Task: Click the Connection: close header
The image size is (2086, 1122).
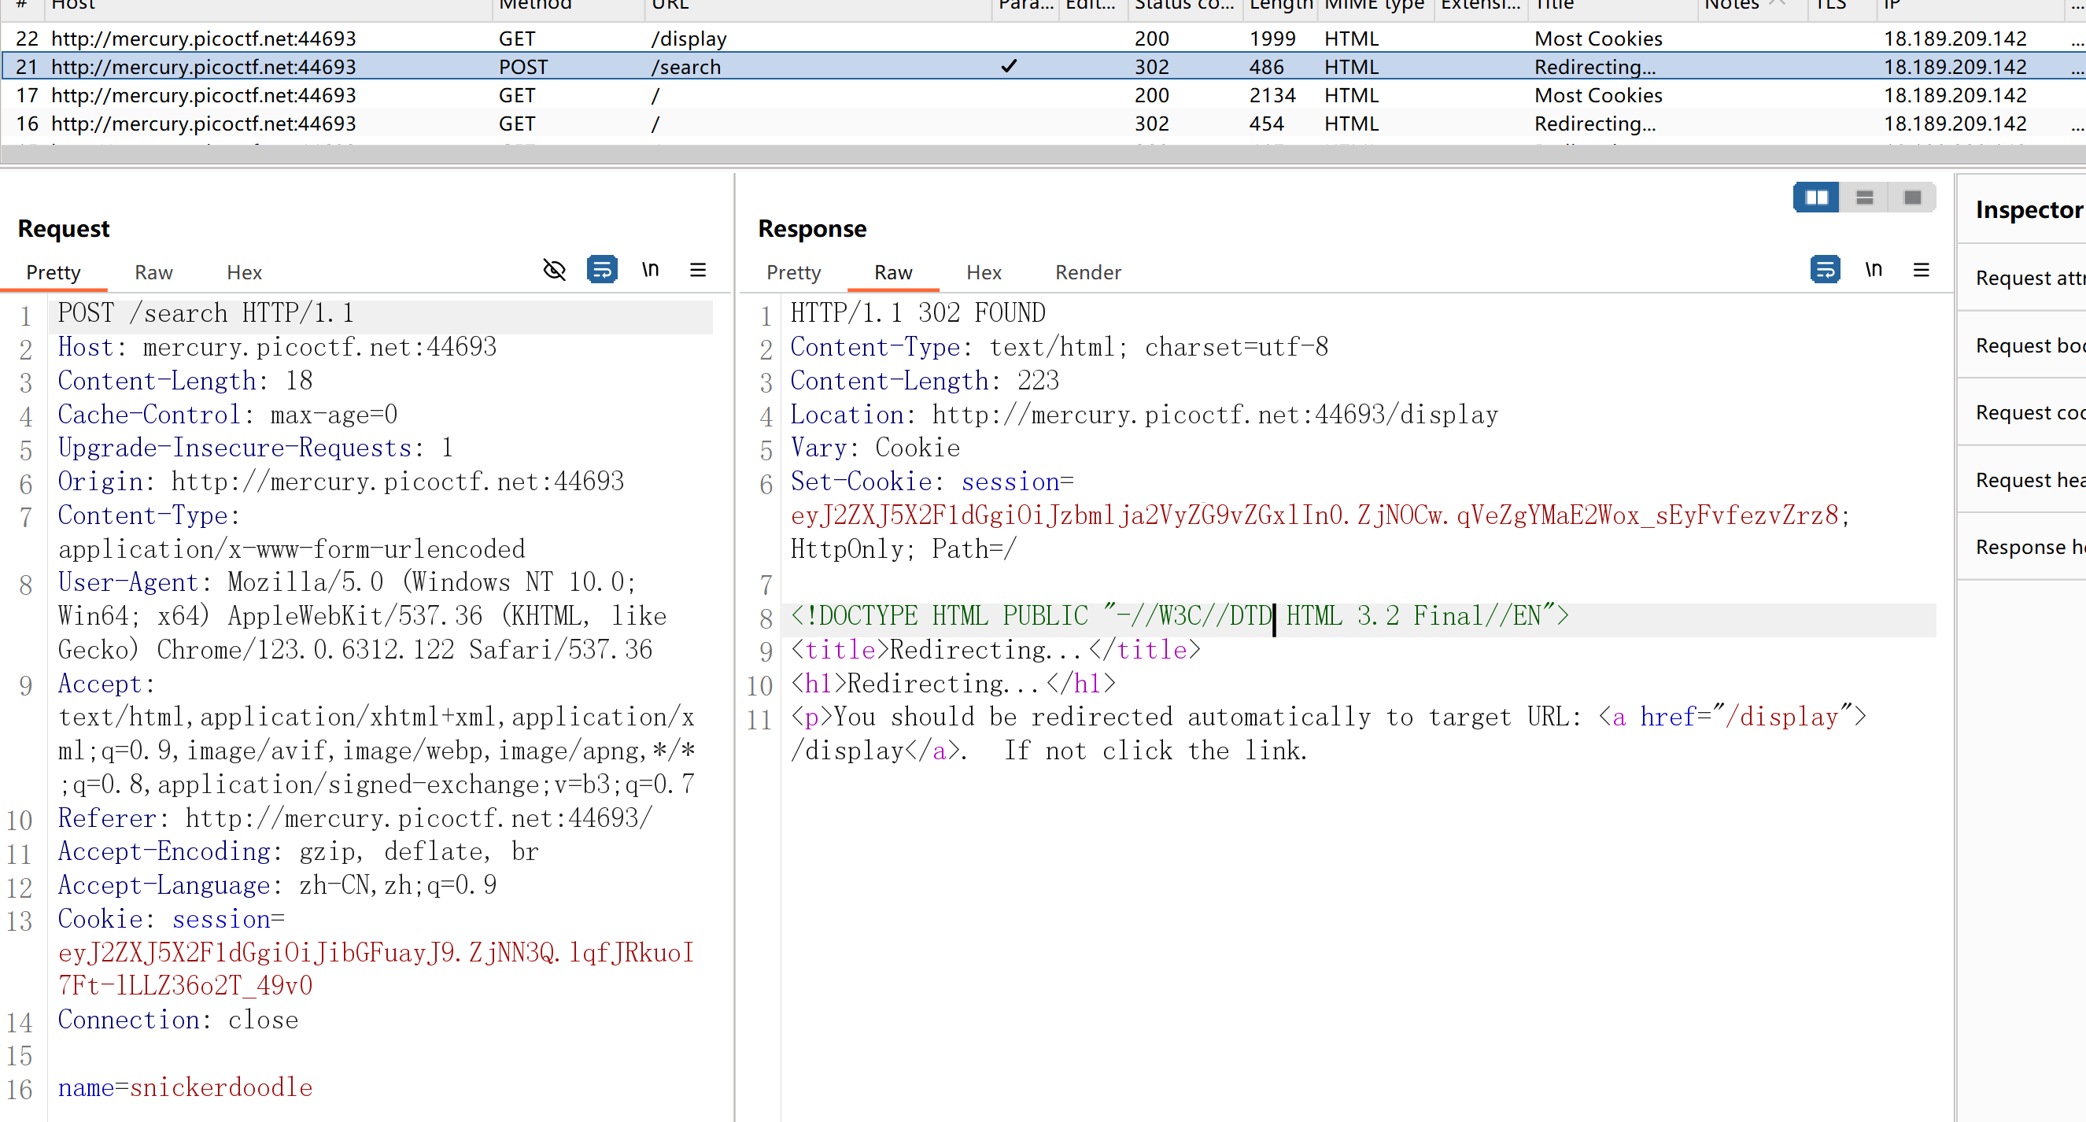Action: click(x=177, y=1020)
